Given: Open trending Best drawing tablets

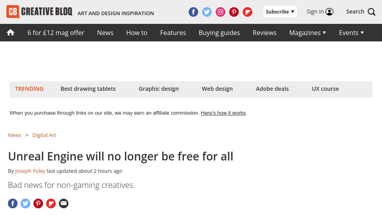Looking at the screenshot, I should (x=88, y=89).
